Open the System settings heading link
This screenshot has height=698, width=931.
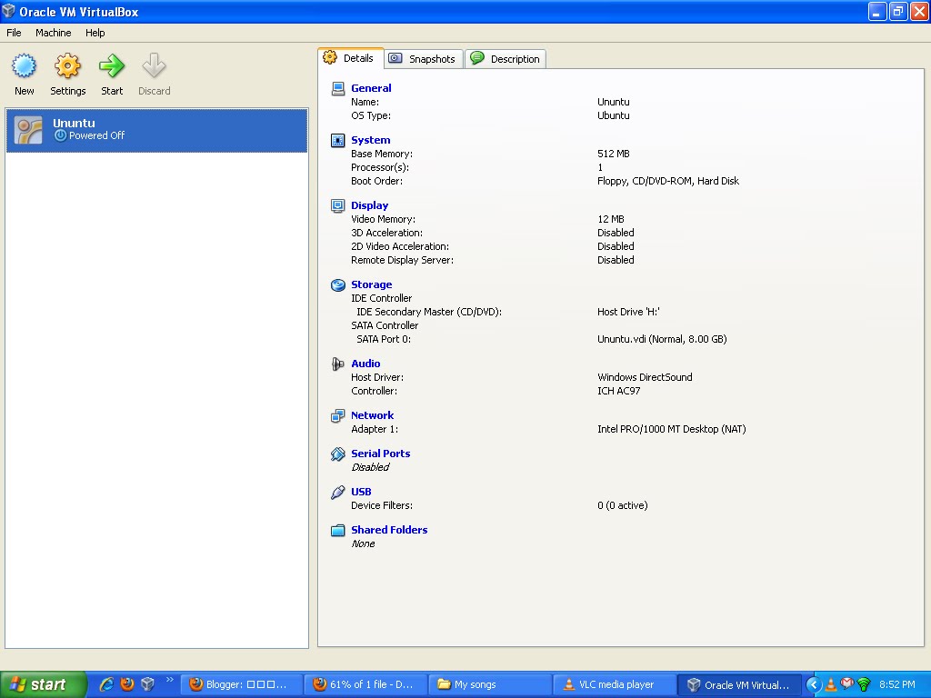(371, 140)
